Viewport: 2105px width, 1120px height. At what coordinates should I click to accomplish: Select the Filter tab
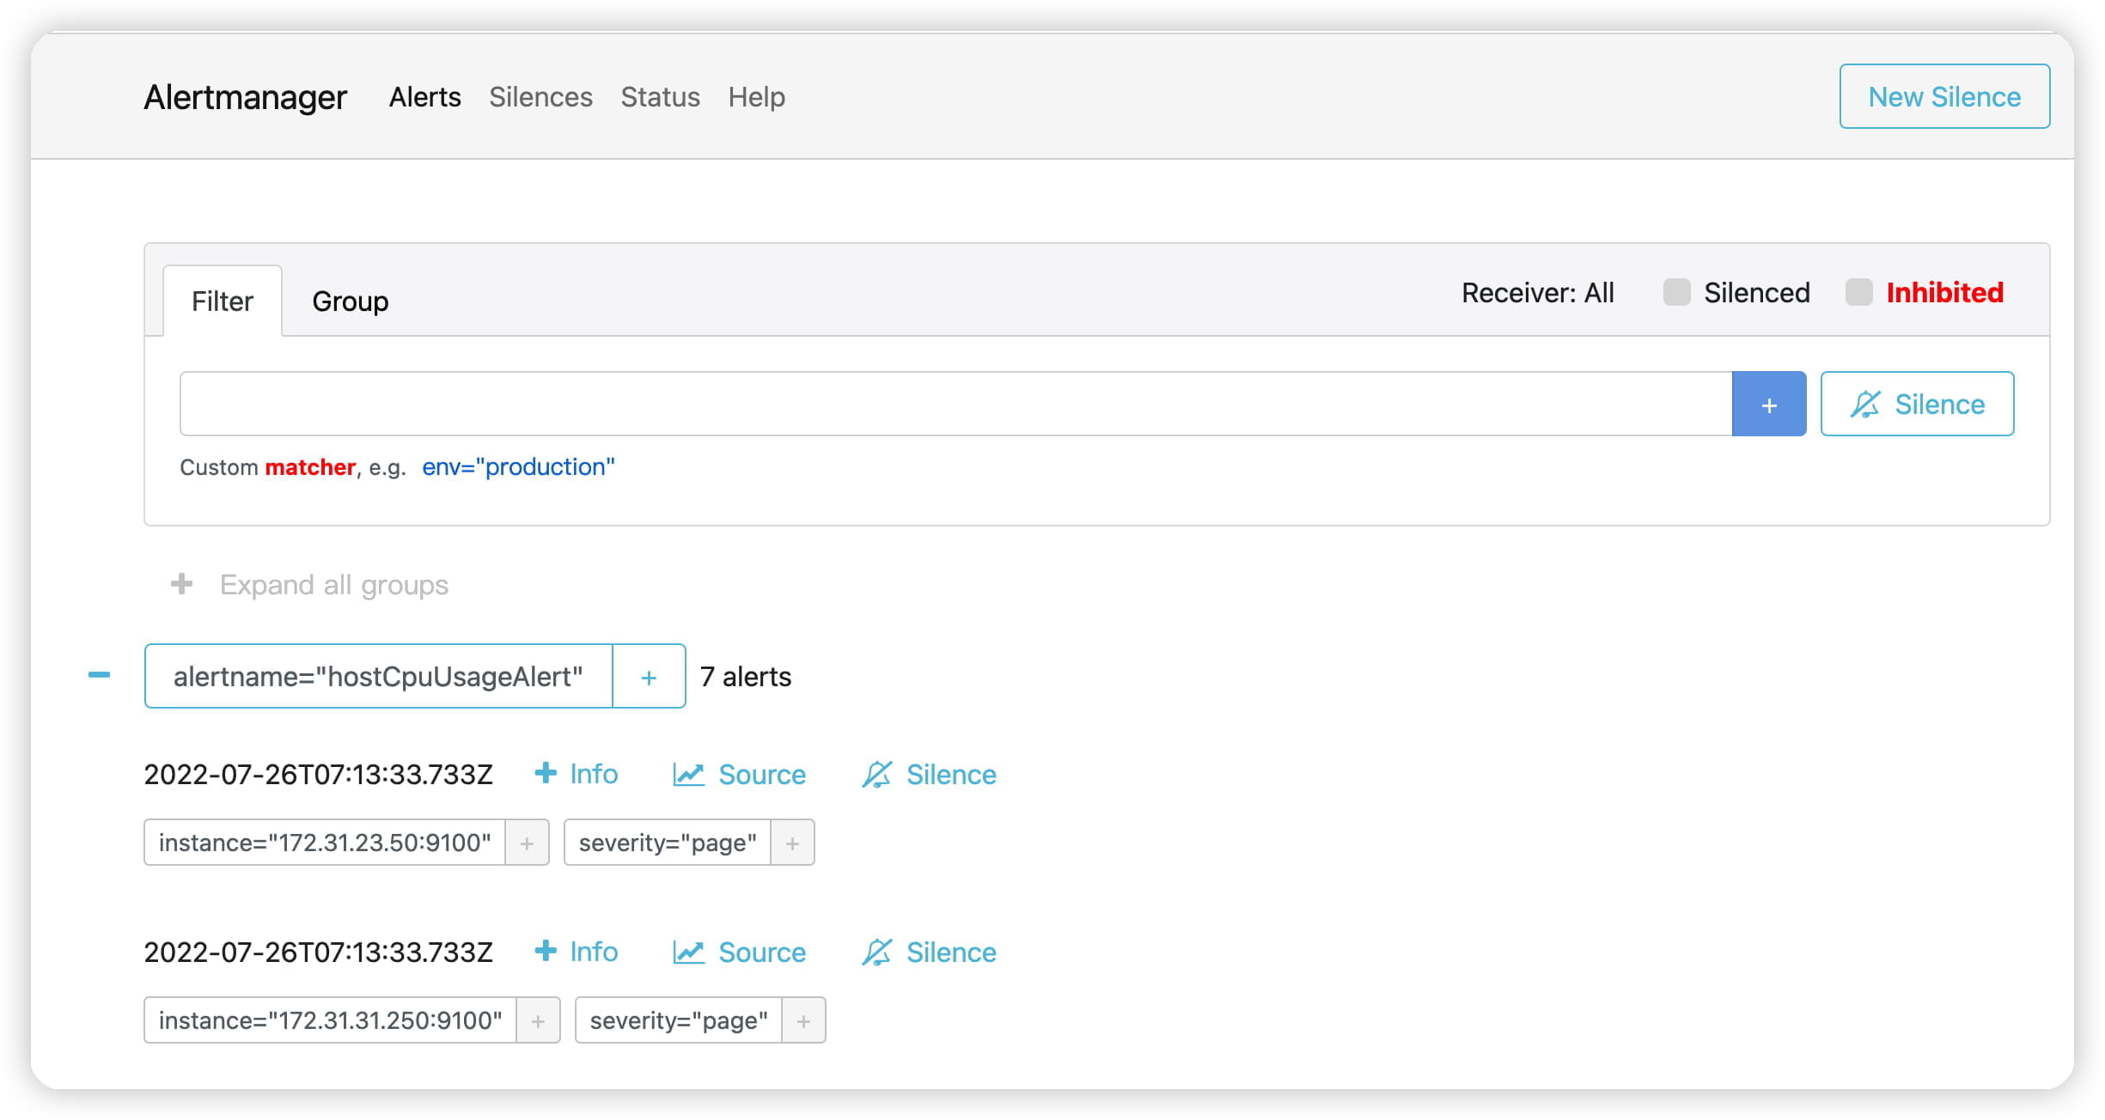tap(223, 301)
